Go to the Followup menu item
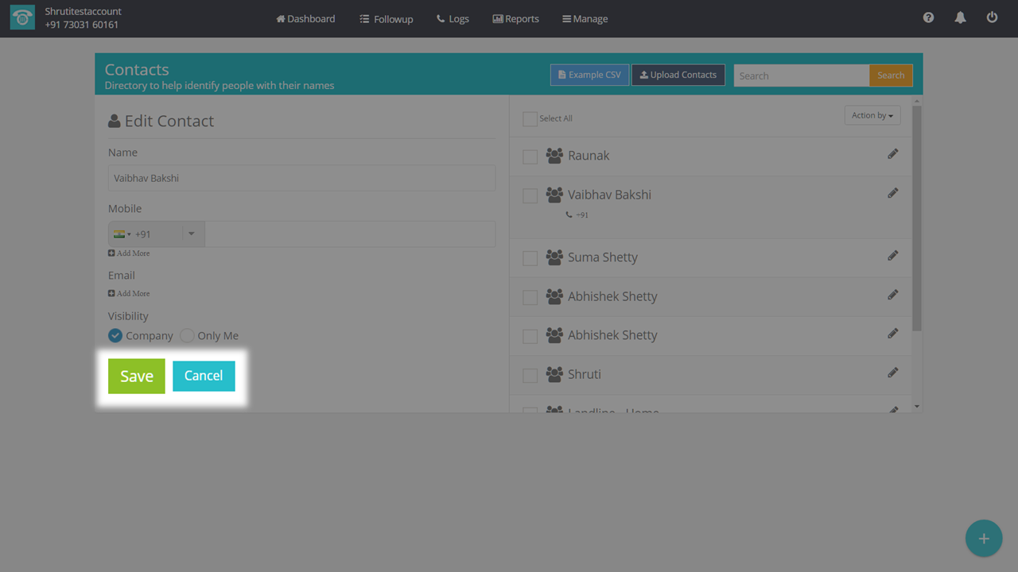 (x=387, y=19)
